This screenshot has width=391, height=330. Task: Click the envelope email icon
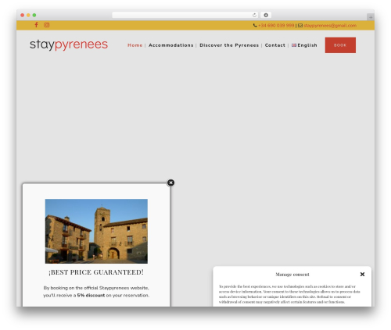point(300,26)
